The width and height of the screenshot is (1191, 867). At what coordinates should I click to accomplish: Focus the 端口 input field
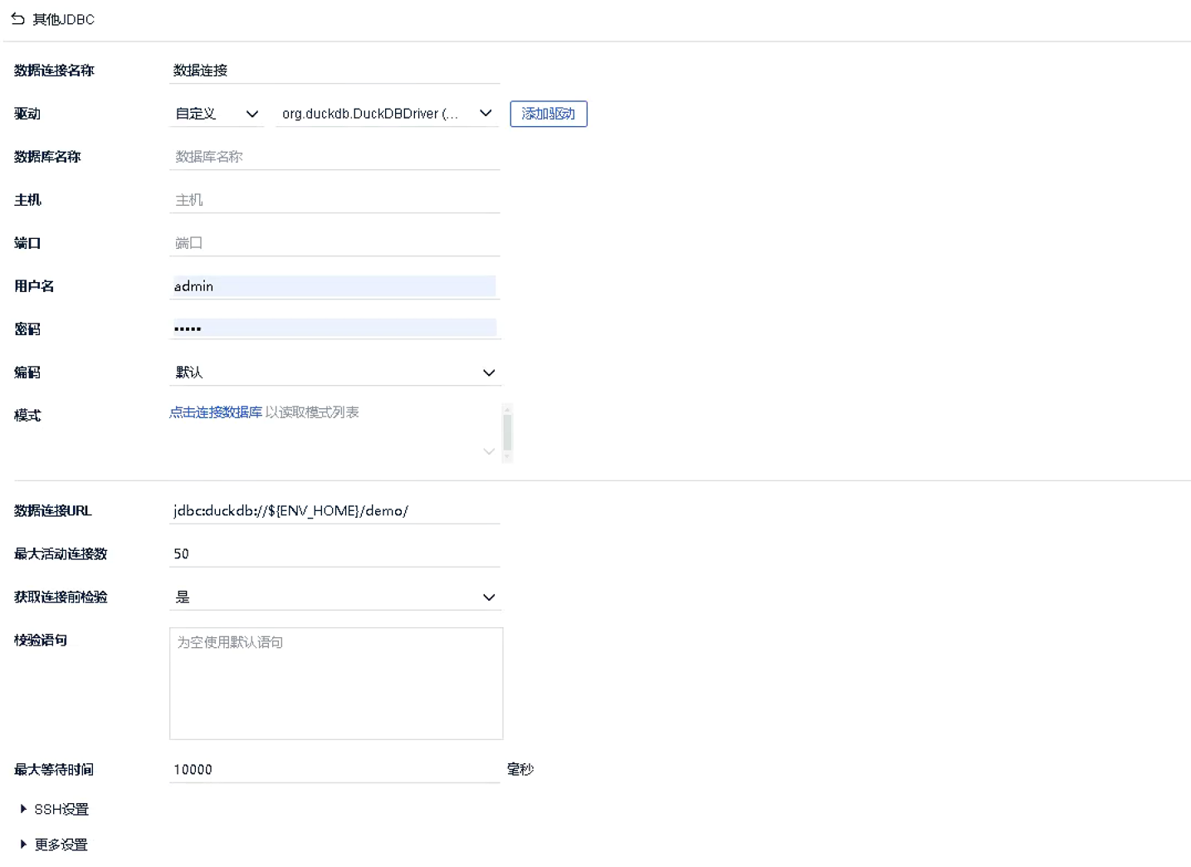click(334, 243)
